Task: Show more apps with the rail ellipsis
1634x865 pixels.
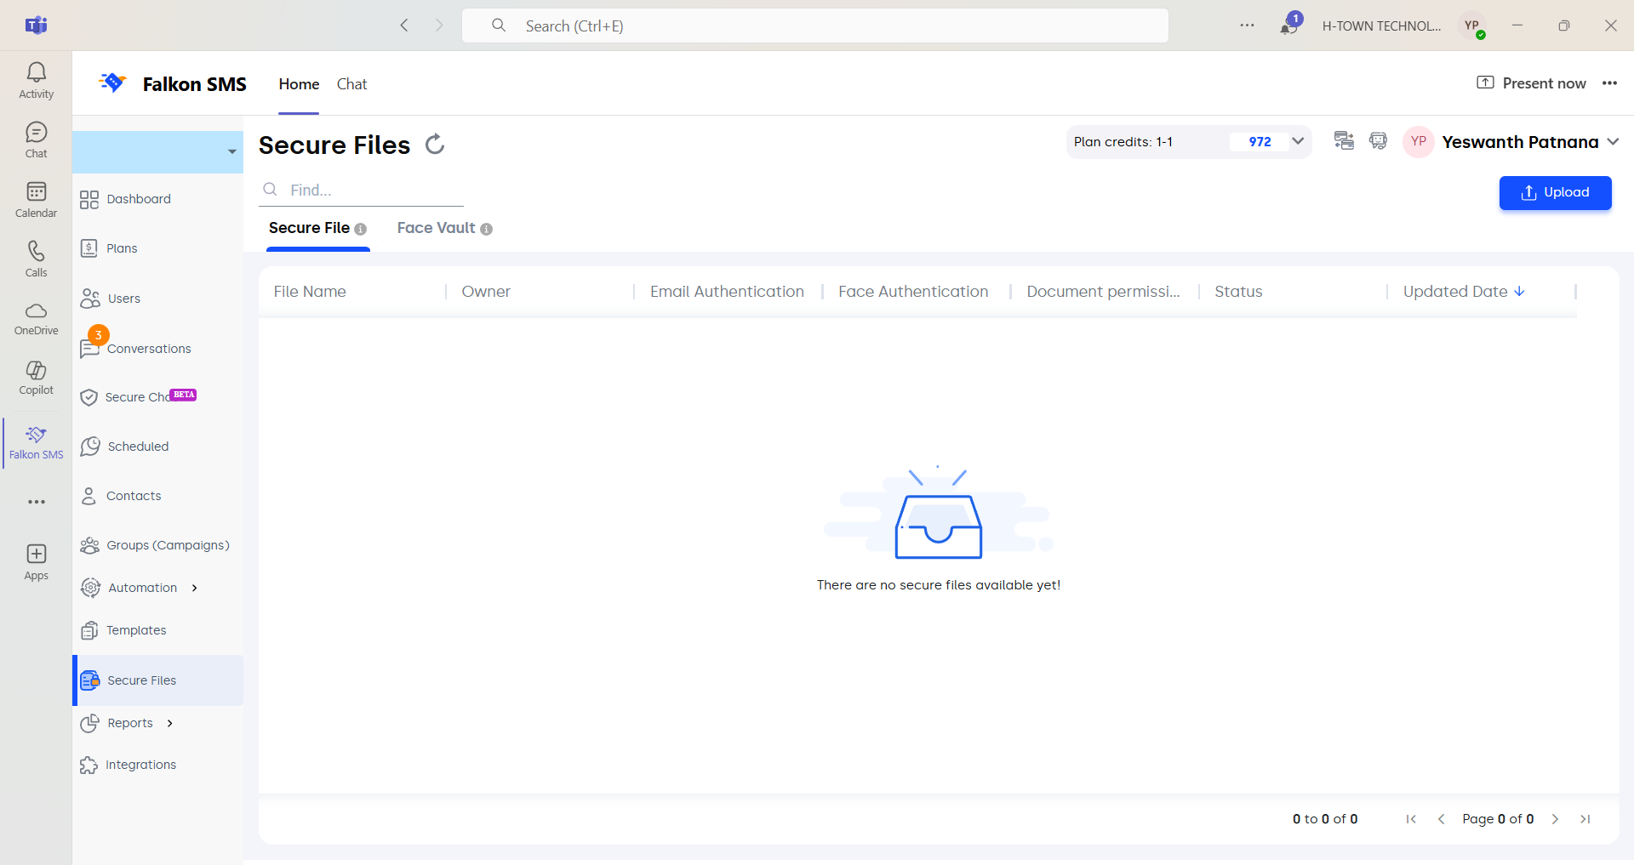Action: point(36,502)
